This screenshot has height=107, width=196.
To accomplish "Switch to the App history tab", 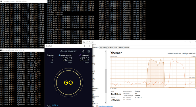I will [x=103, y=48].
